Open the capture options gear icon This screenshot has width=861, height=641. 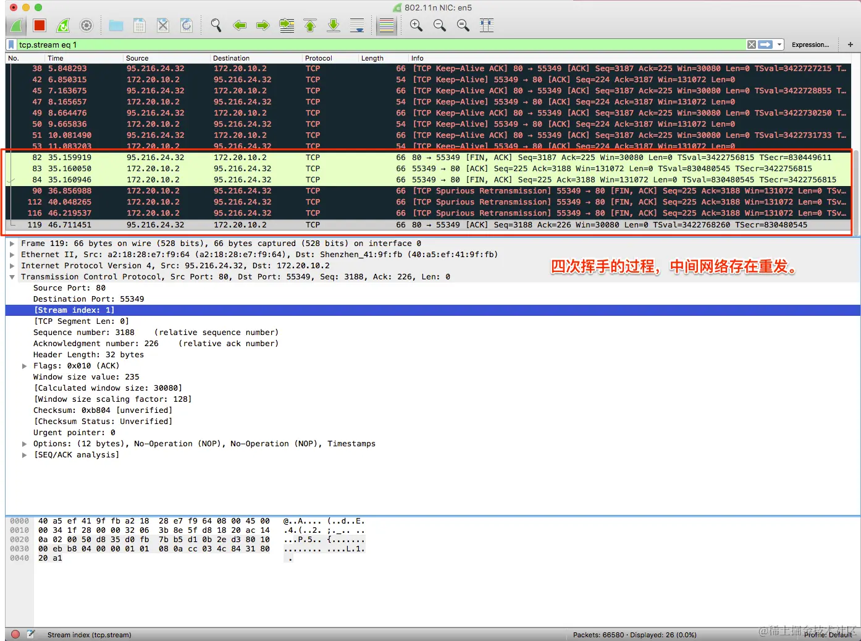[86, 25]
